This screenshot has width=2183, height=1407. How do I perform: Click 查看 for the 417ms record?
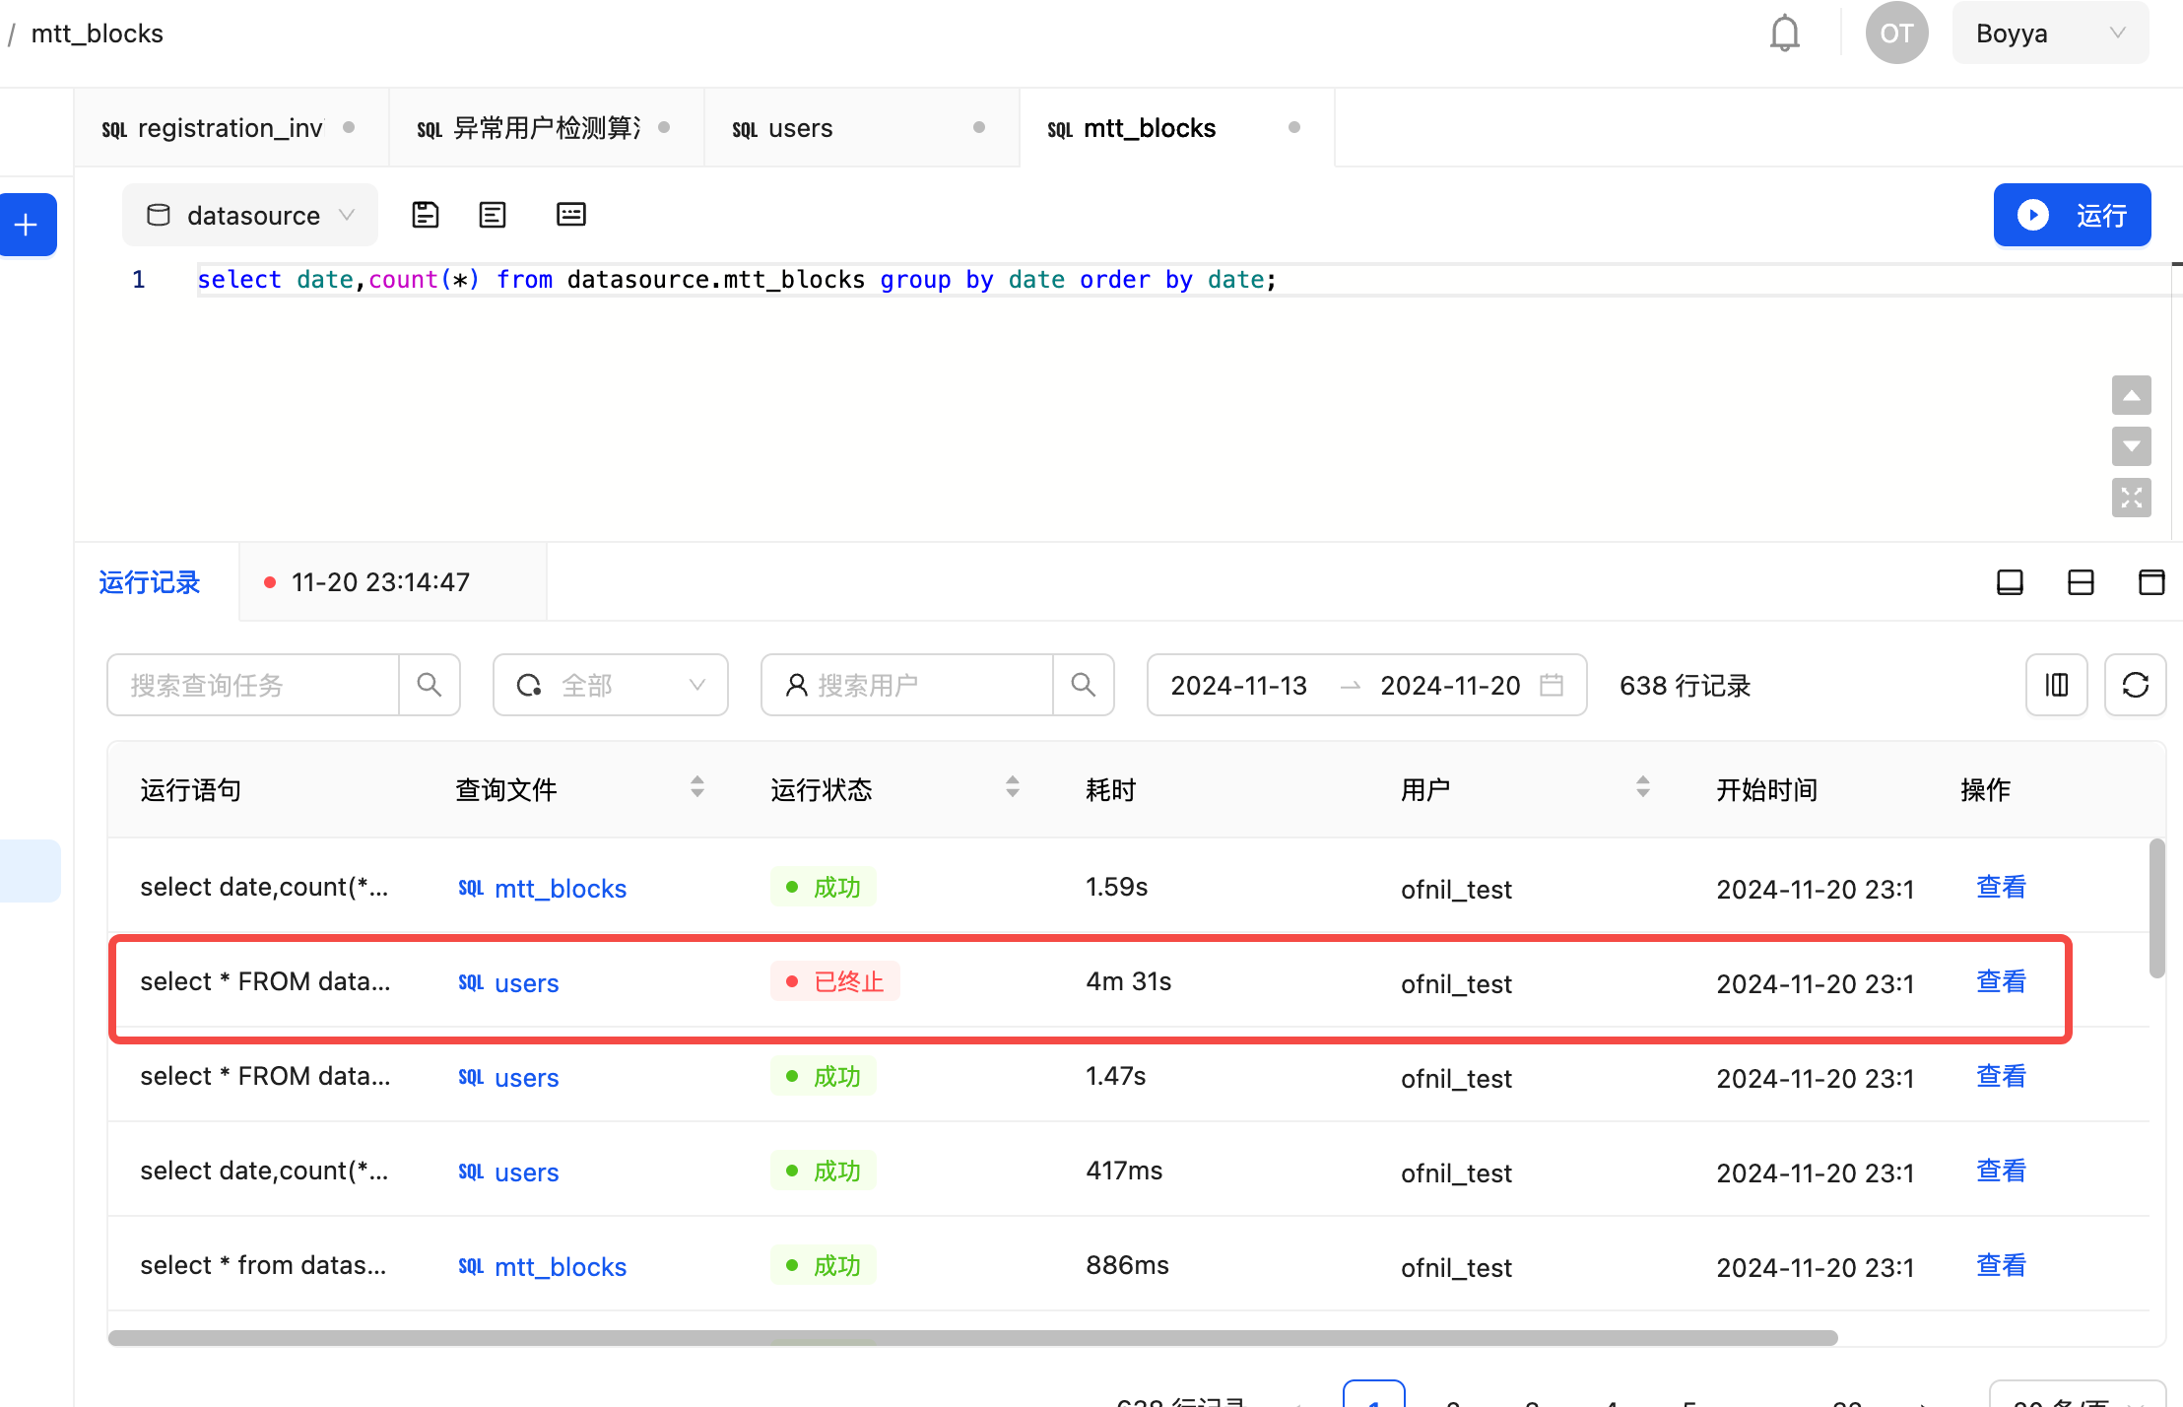click(2001, 1171)
